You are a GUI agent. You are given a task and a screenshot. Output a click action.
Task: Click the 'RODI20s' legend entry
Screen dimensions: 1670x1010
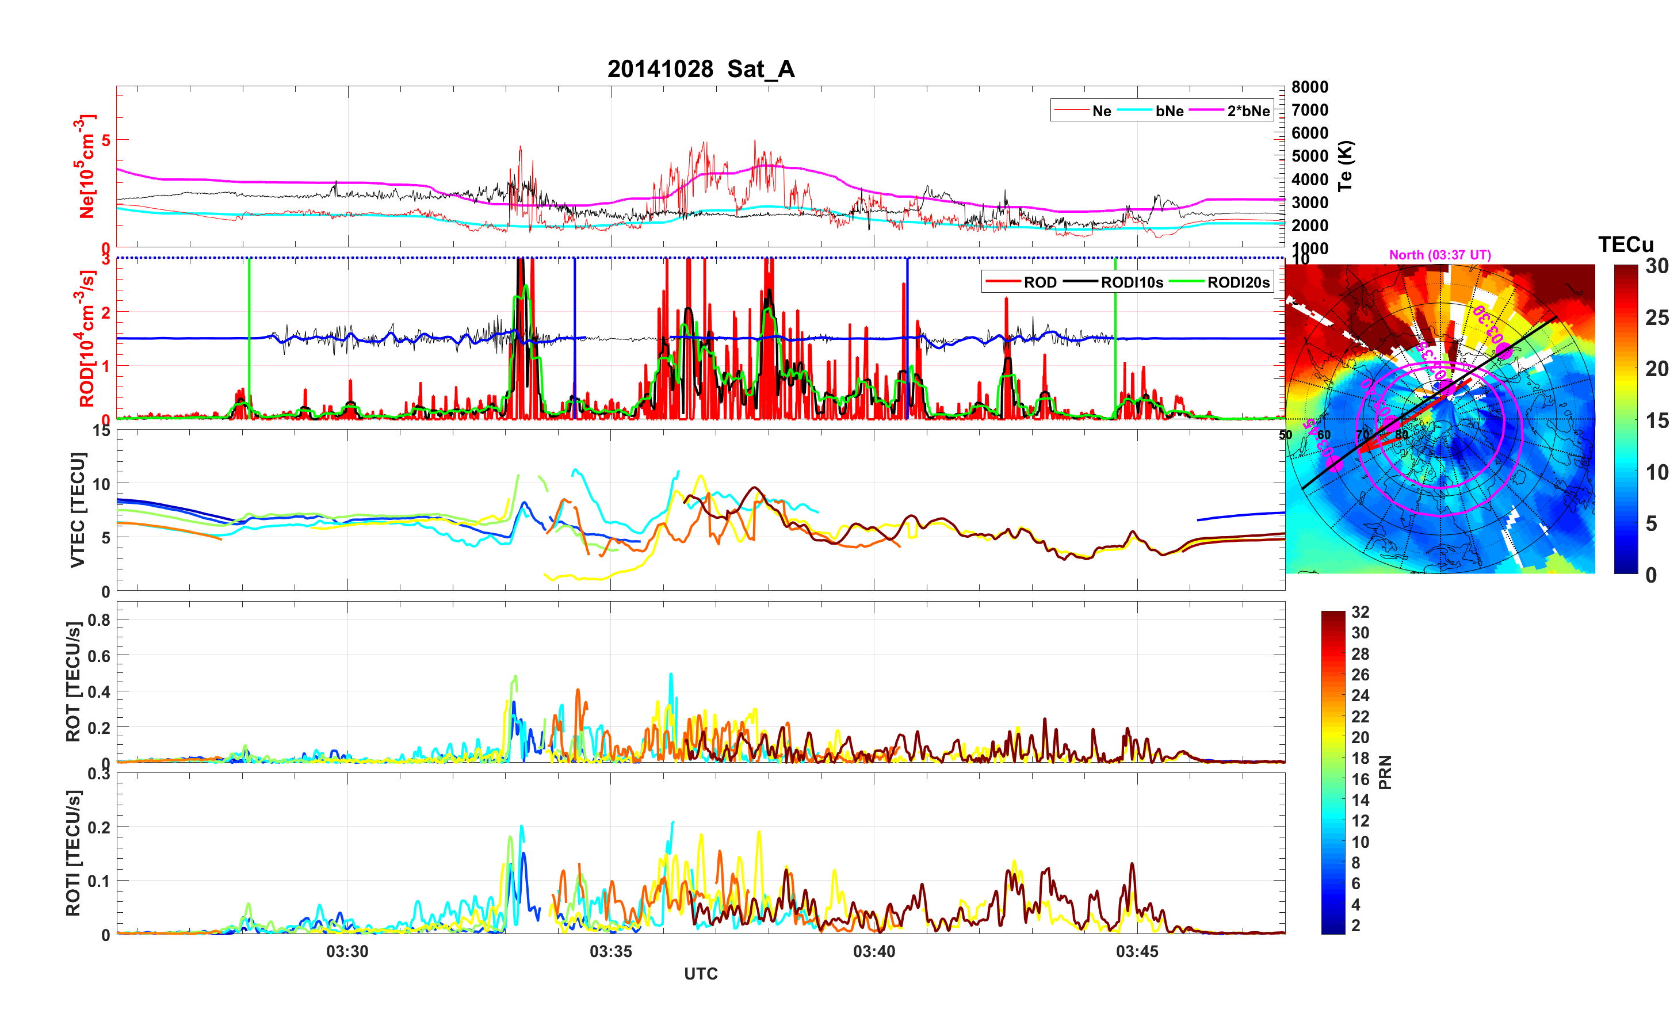coord(1220,282)
